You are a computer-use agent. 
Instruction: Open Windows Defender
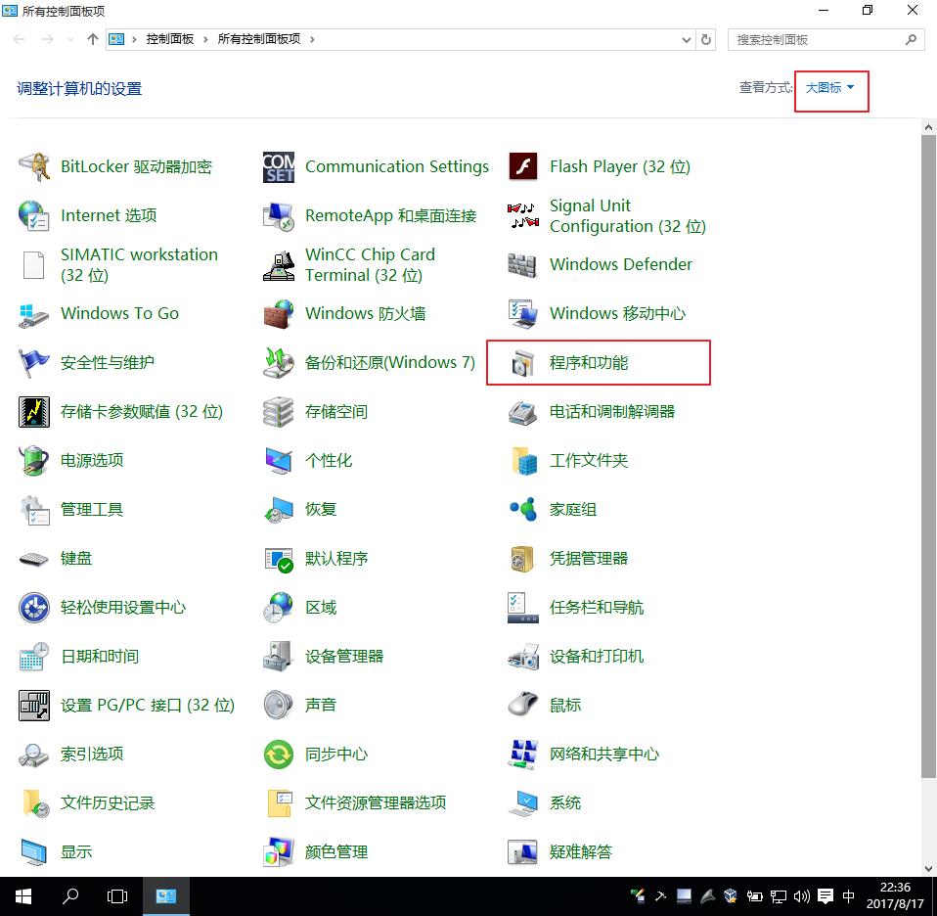[621, 264]
